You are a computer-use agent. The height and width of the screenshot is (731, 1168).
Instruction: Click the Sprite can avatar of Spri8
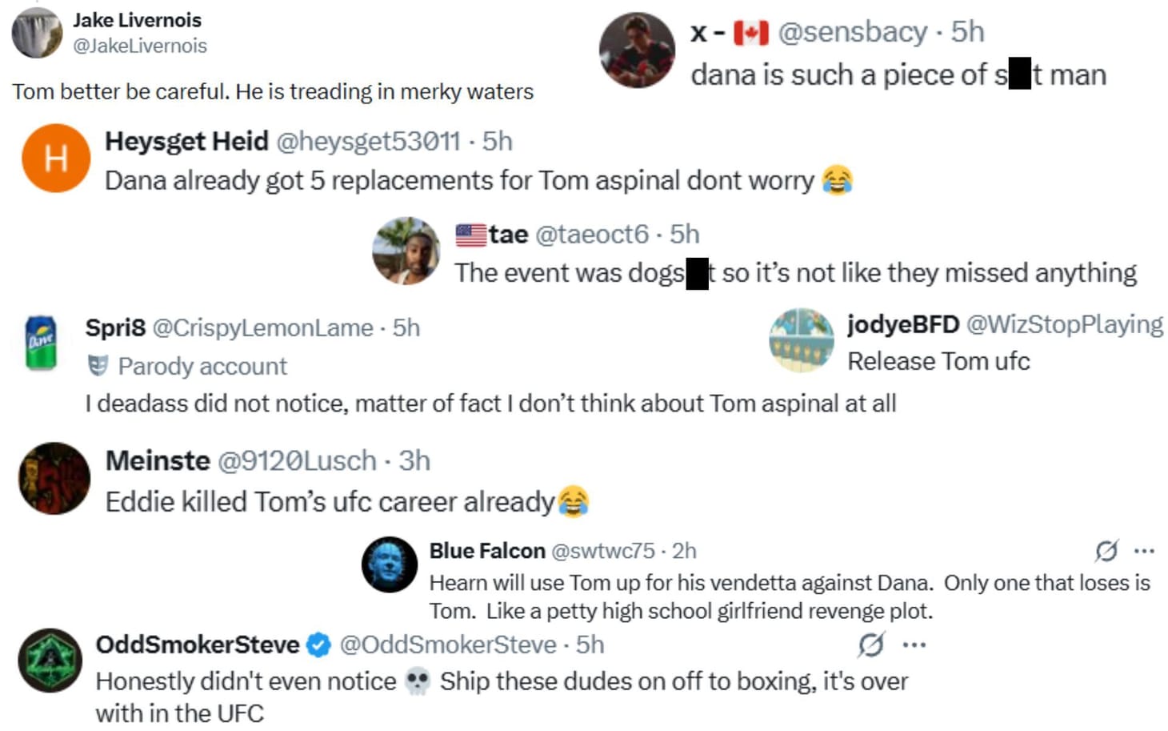pyautogui.click(x=41, y=343)
